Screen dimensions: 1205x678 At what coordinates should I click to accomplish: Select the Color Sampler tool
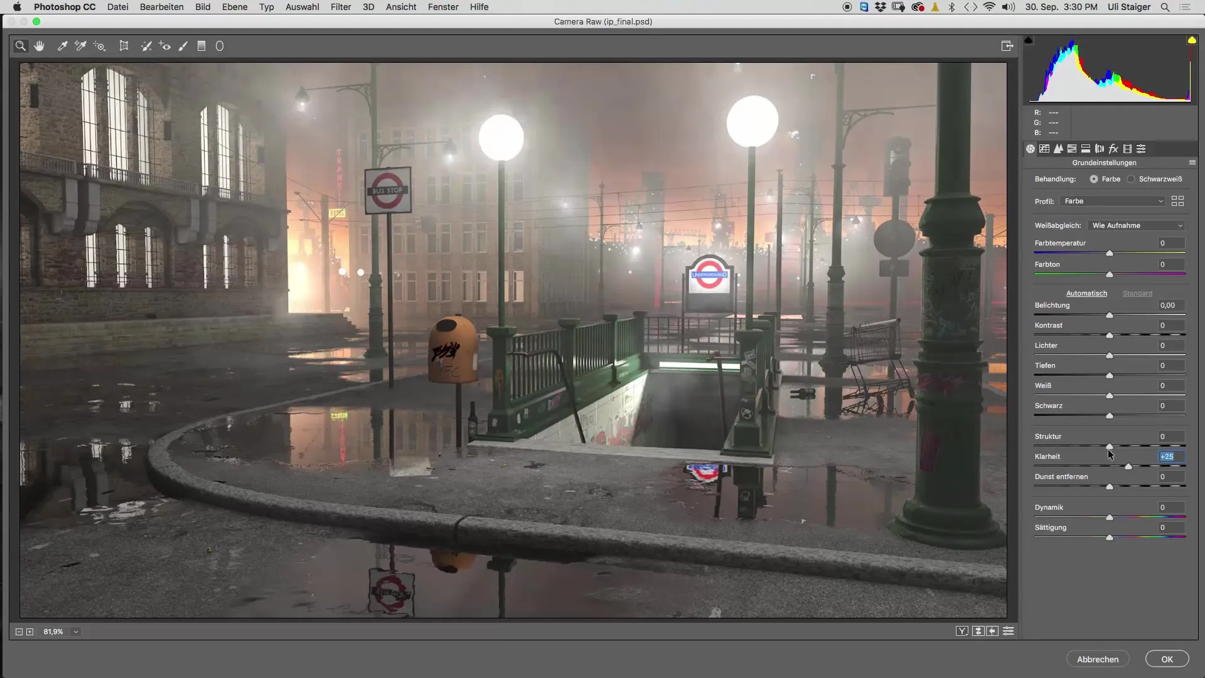[x=80, y=46]
